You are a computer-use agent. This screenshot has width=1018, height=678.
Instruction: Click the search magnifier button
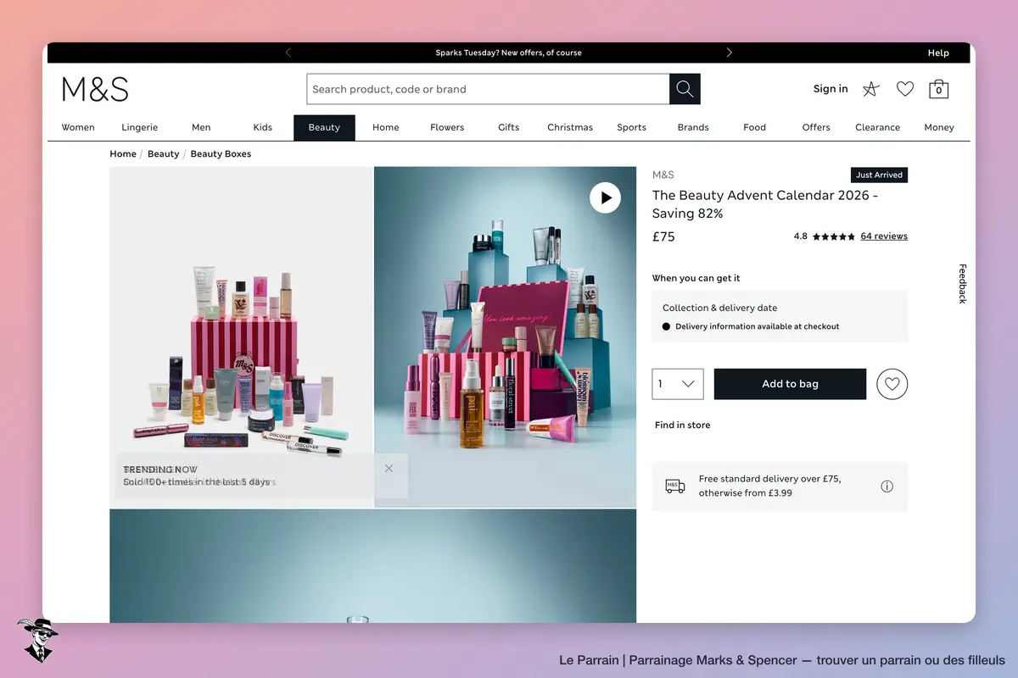[685, 89]
